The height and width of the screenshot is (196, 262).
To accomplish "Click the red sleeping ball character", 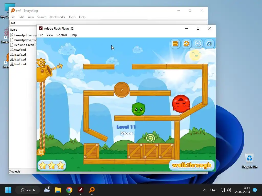I will (181, 104).
